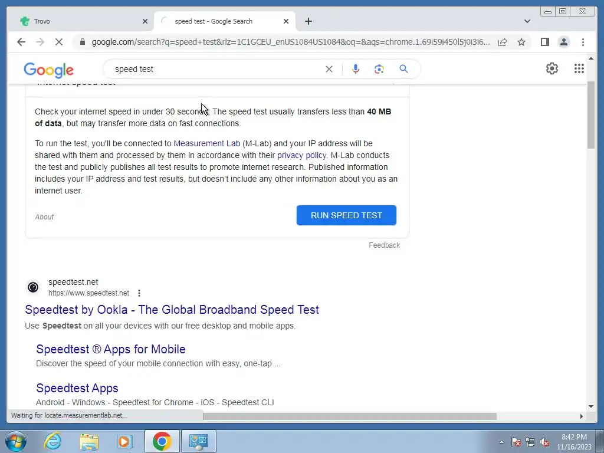Go back to previous page
Screen dimensions: 604x453
[x=21, y=42]
